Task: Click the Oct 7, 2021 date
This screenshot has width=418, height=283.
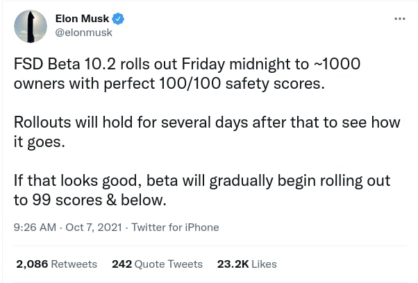Action: pos(94,228)
